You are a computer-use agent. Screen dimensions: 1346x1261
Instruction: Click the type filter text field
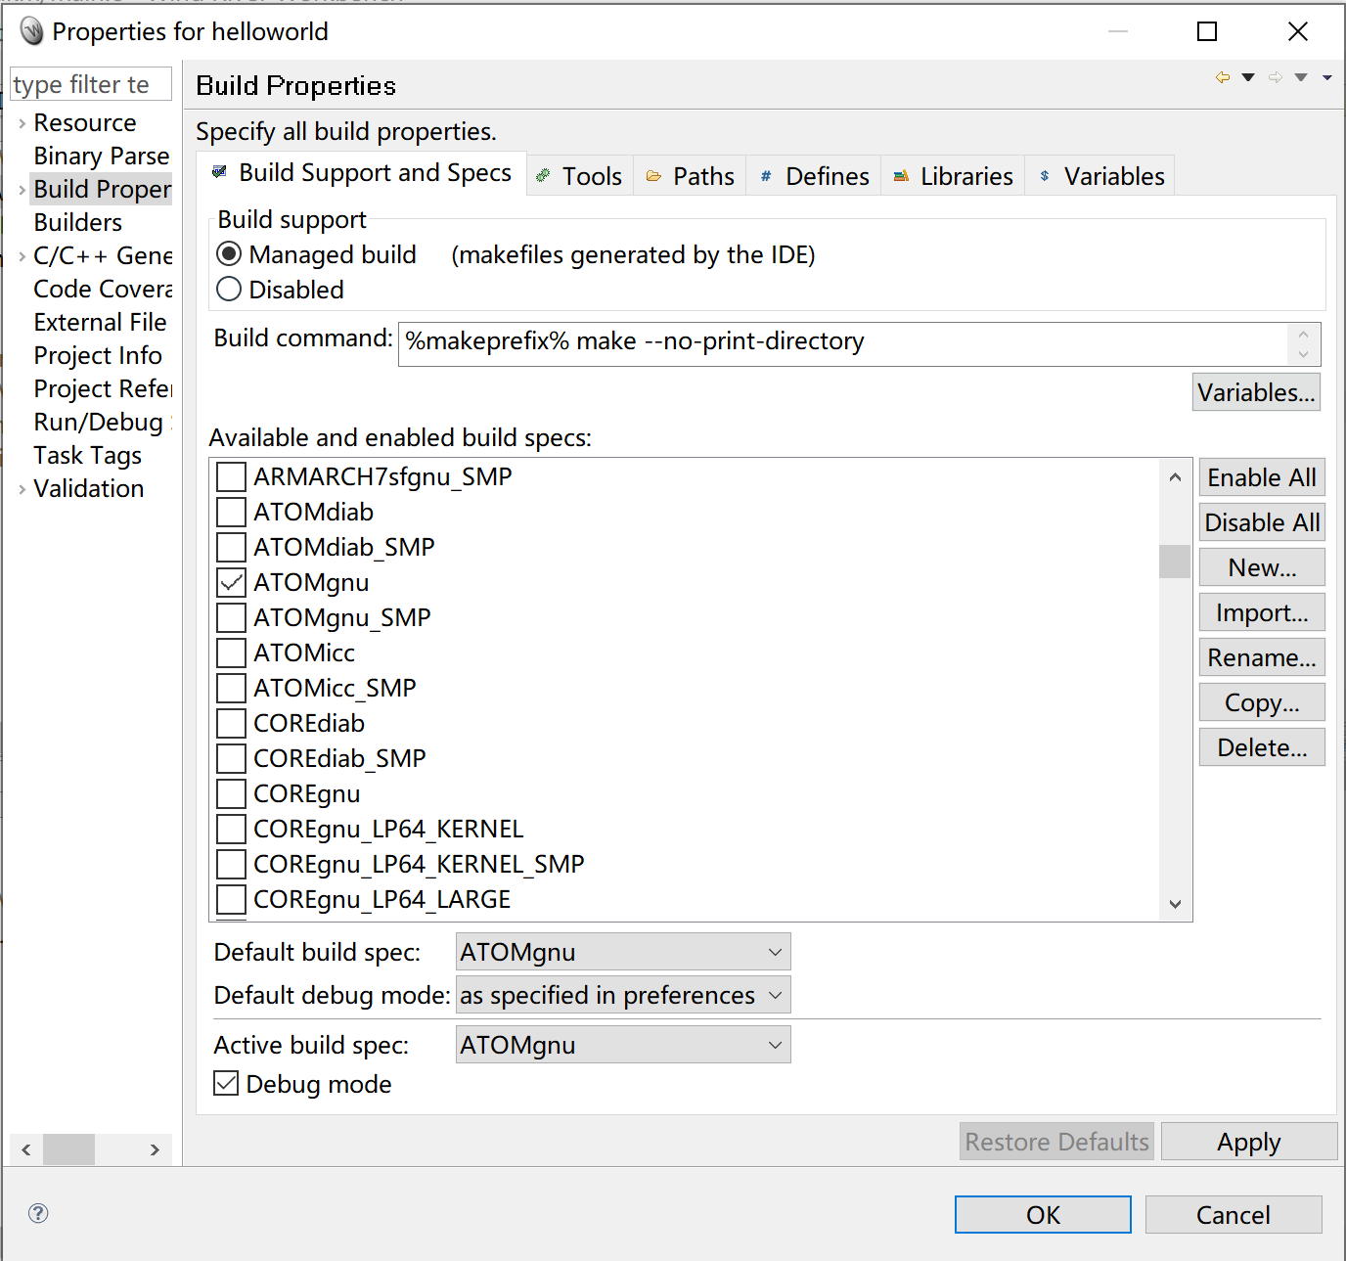(90, 84)
